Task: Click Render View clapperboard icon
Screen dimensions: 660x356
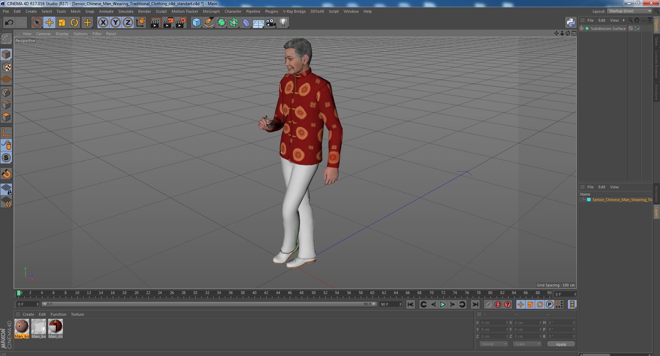Action: pos(155,23)
